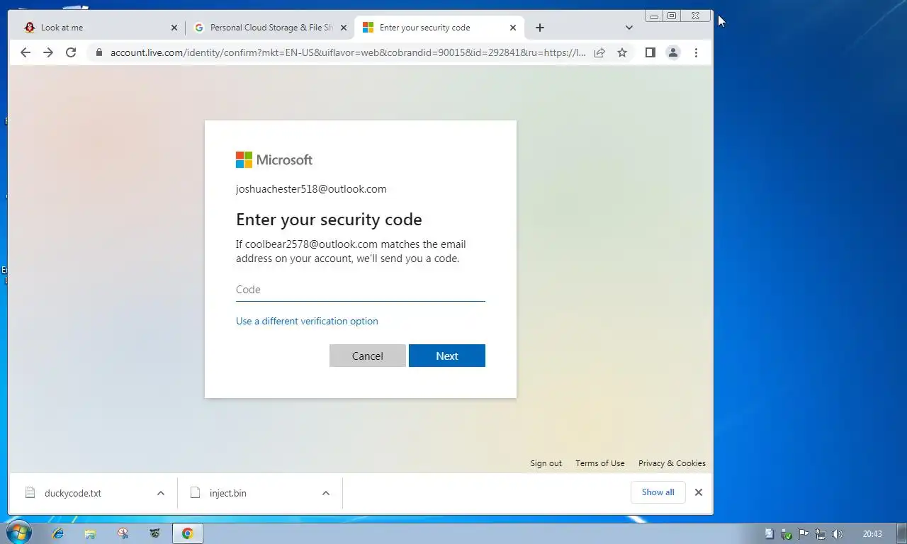
Task: Share this page using the share icon
Action: (x=599, y=52)
